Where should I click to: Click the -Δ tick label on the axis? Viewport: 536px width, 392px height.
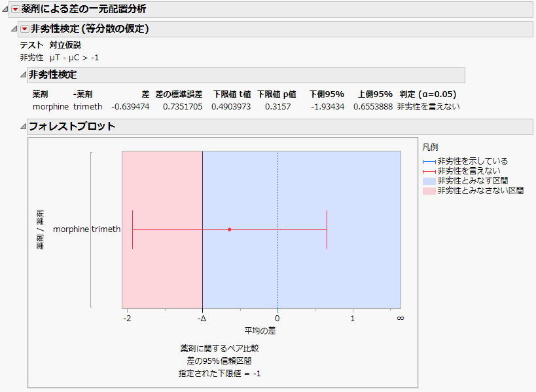[x=203, y=317]
